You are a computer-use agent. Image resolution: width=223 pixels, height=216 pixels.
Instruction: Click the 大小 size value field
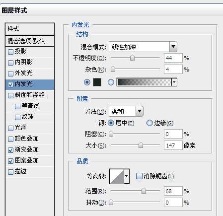pos(173,145)
